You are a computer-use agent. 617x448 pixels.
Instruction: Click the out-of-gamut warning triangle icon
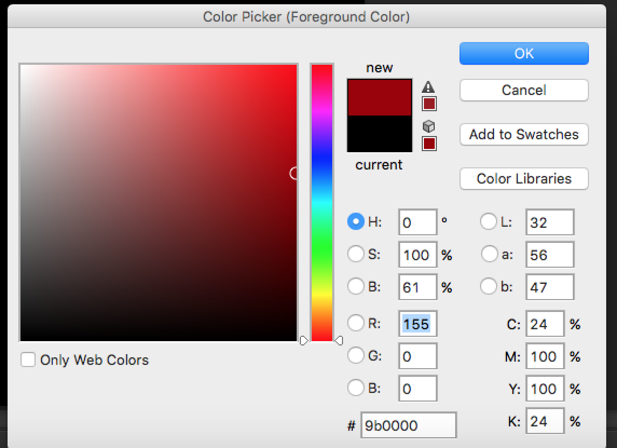click(x=428, y=86)
